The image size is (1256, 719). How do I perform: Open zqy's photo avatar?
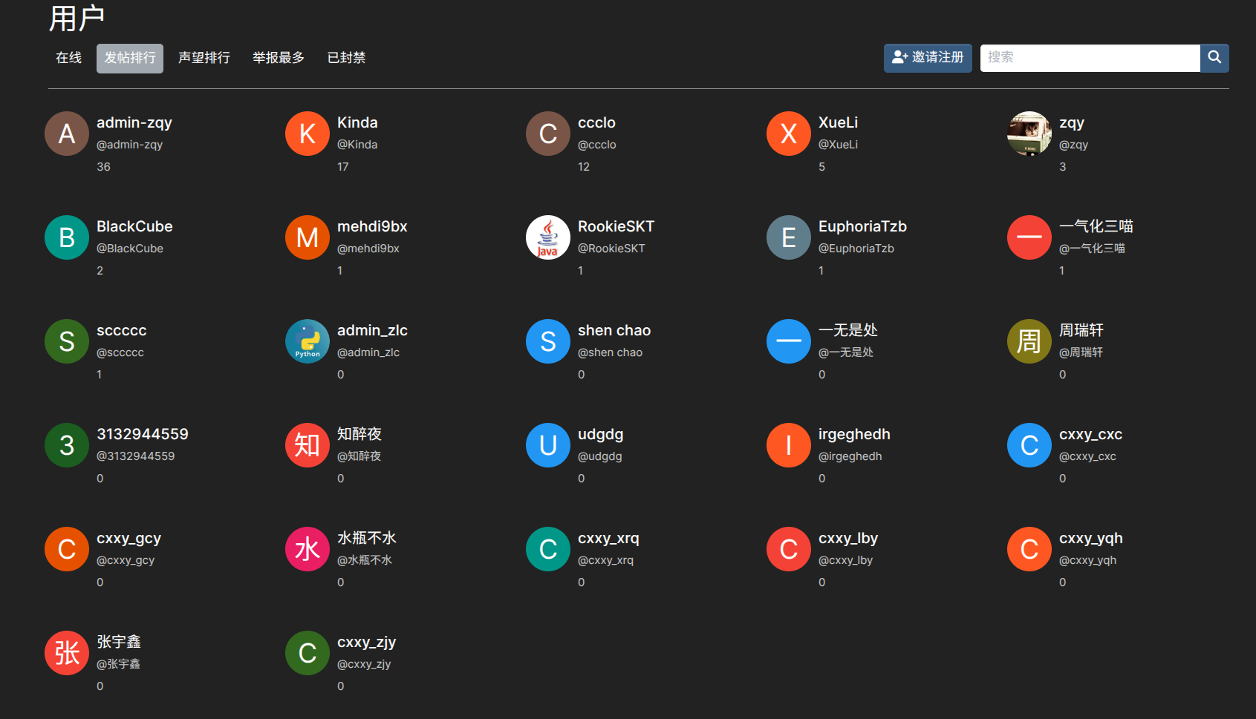(x=1029, y=134)
